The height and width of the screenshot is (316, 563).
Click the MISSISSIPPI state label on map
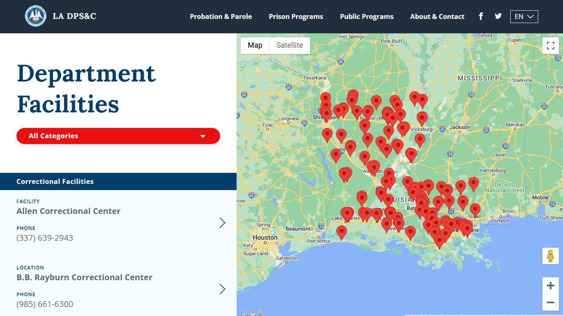pyautogui.click(x=480, y=78)
